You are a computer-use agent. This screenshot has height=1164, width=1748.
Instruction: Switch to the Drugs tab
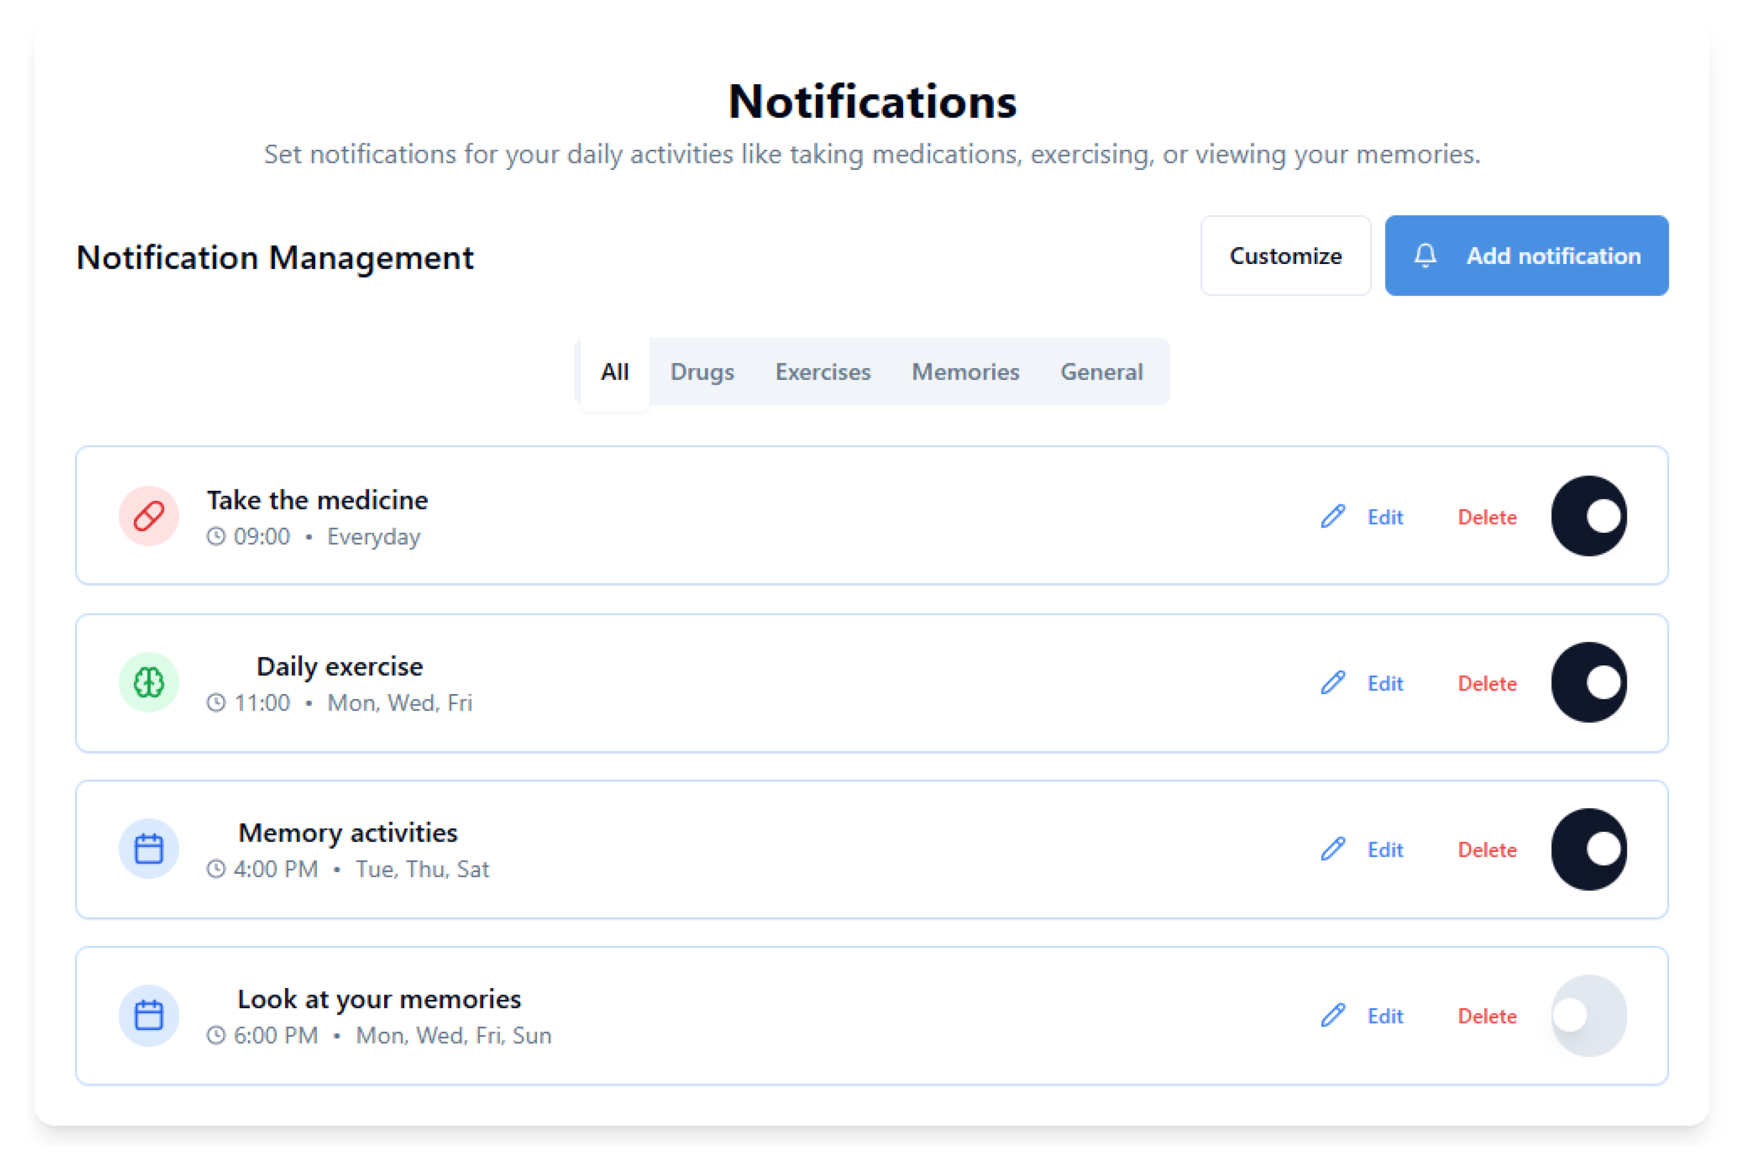pyautogui.click(x=702, y=372)
